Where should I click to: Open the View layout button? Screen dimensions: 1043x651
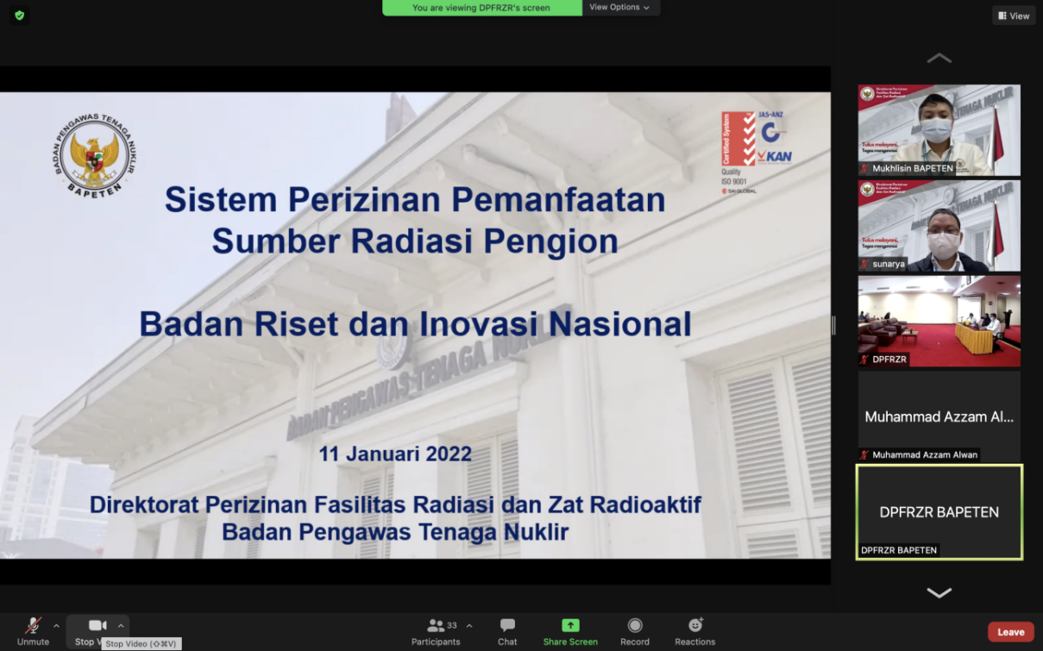click(x=1014, y=16)
